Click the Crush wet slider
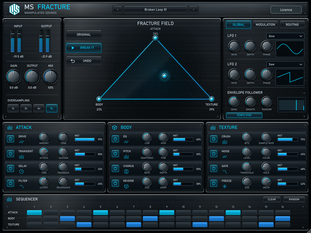This screenshot has width=311, height=233. pos(288,140)
